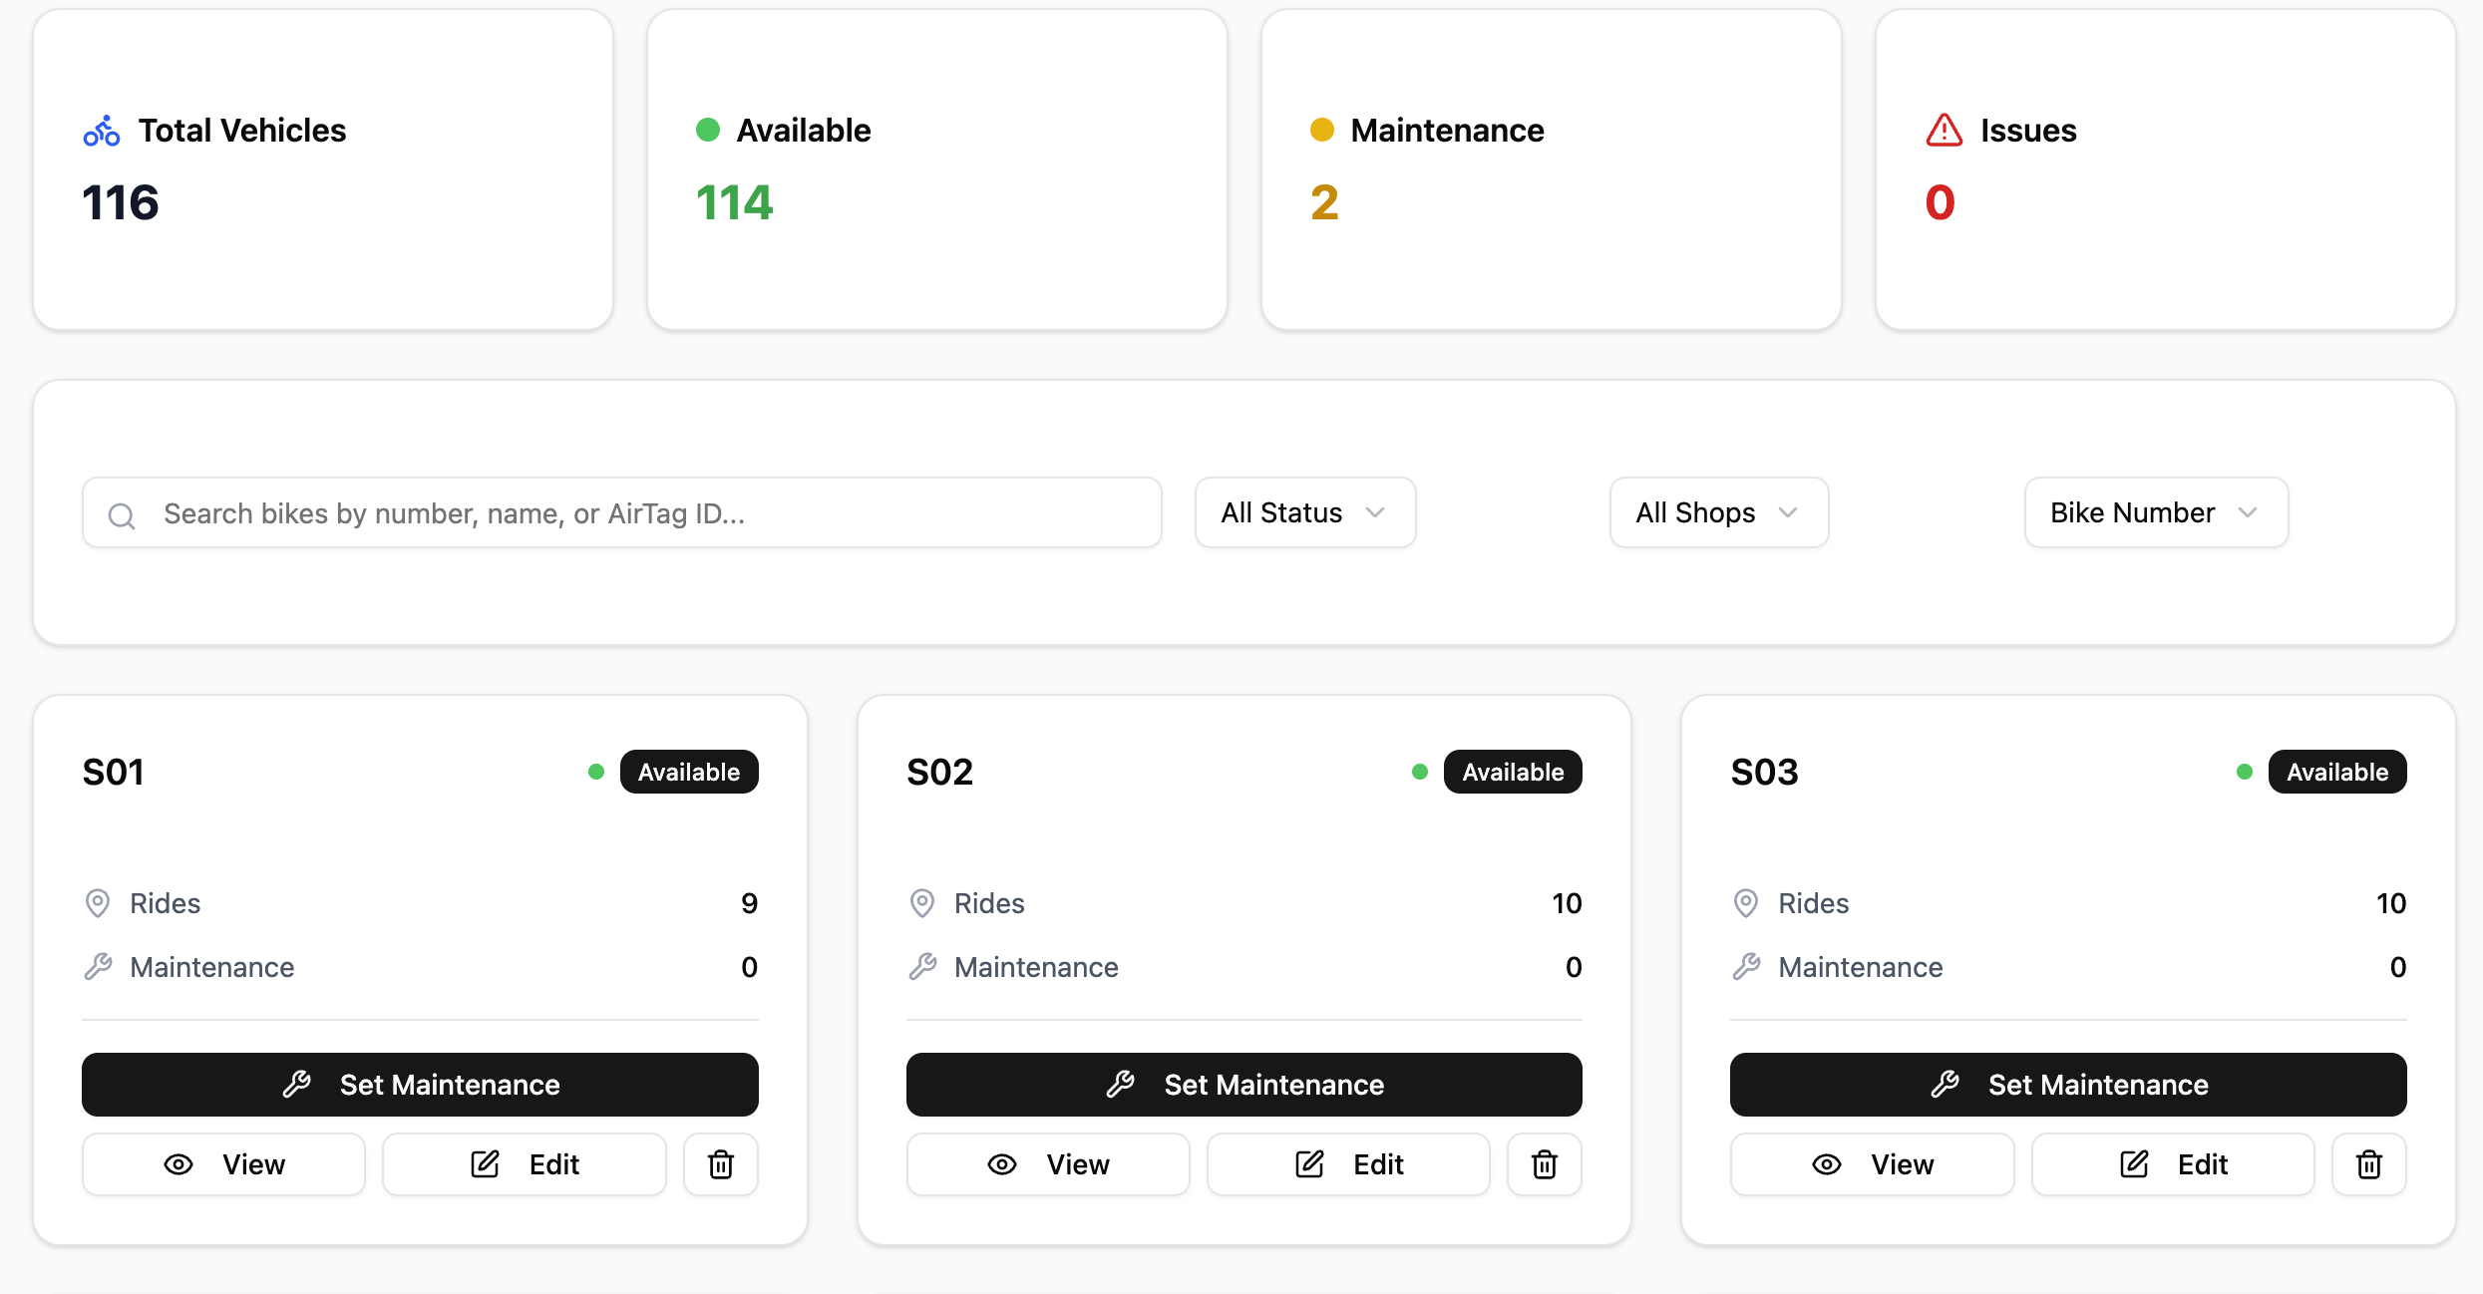Click the location pin icon next to S02 Rides
This screenshot has height=1294, width=2483.
(921, 903)
